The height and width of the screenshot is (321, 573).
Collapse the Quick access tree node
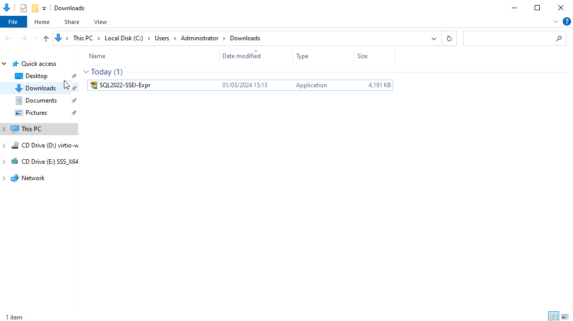pos(4,63)
